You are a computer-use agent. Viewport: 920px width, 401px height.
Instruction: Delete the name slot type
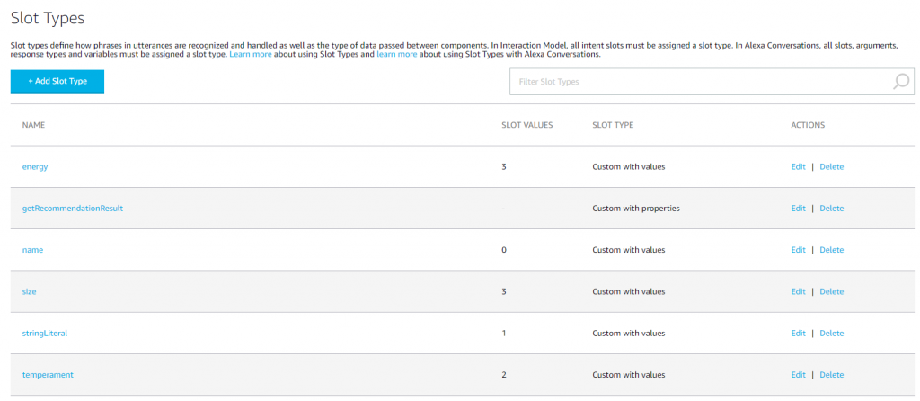click(831, 250)
